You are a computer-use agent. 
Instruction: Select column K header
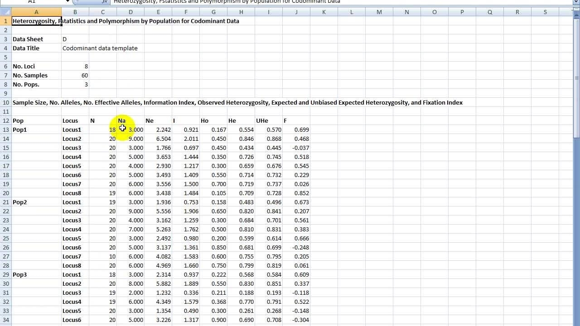(324, 12)
